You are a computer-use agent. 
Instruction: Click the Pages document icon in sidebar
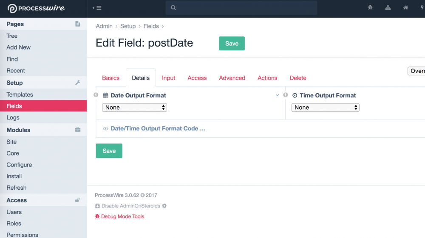[x=78, y=24]
